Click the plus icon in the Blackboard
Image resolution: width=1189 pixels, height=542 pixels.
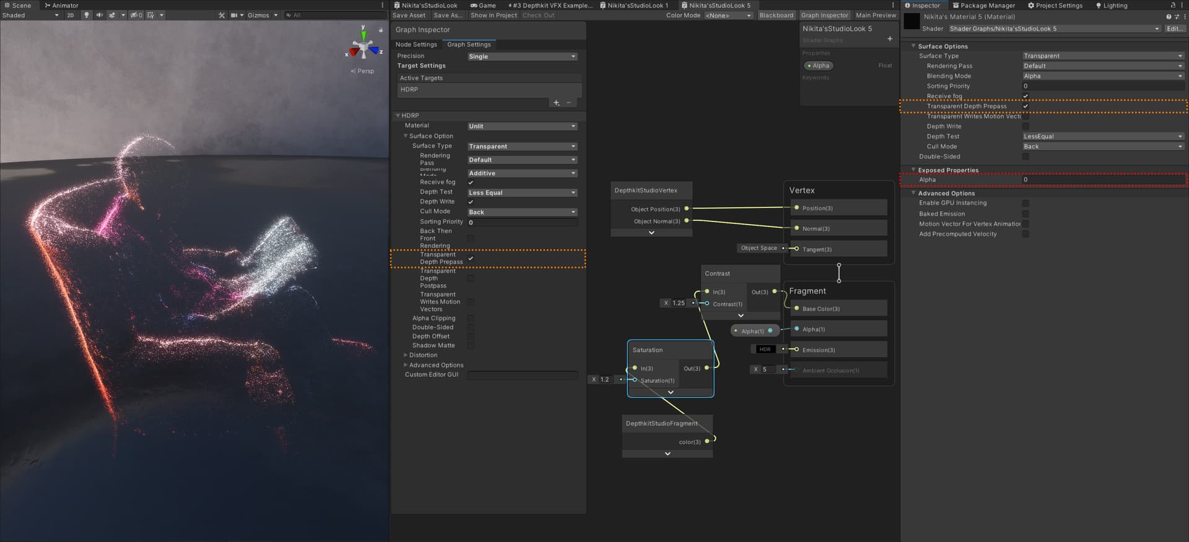890,39
